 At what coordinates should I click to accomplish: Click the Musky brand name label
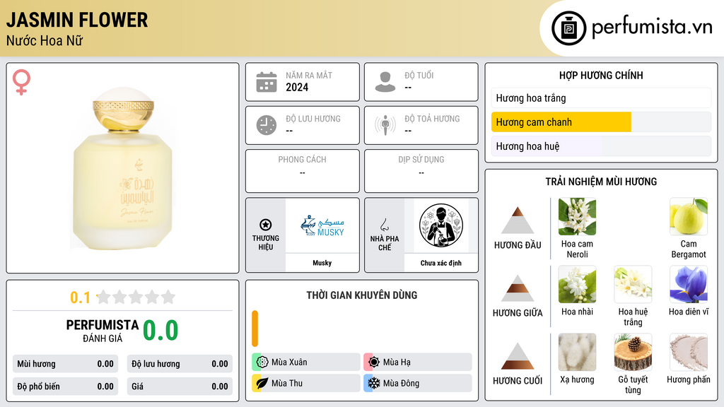point(322,263)
